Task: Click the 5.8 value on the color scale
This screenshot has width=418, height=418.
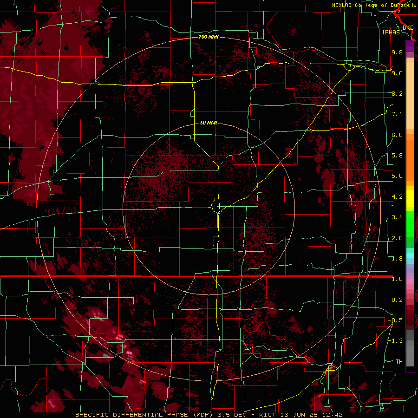Action: [x=397, y=156]
